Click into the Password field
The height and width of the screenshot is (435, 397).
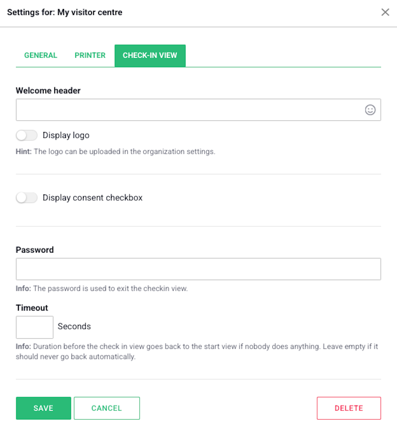point(198,269)
